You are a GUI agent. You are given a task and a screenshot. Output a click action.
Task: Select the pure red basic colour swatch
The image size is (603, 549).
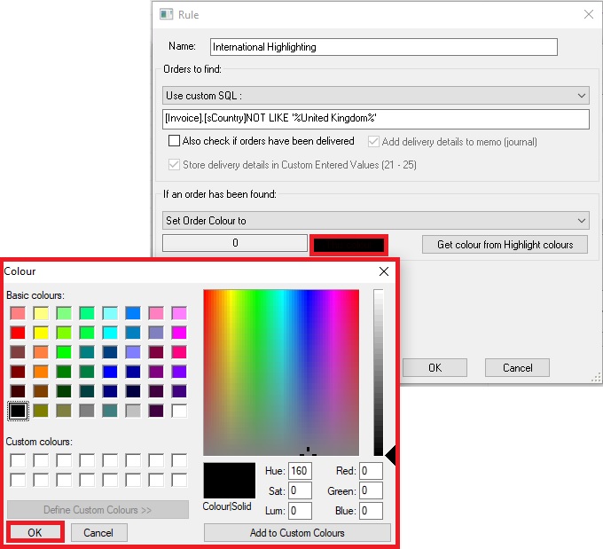18,333
